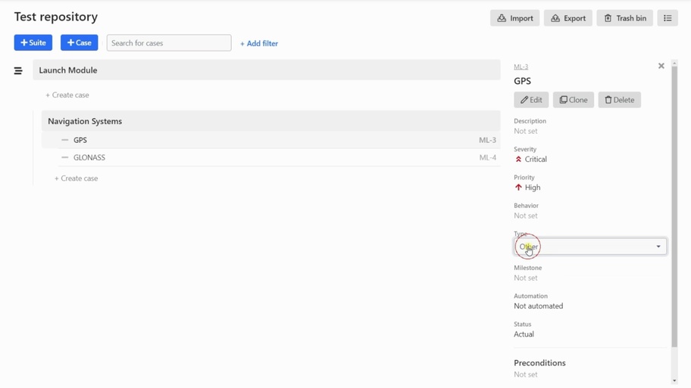
Task: Click the ML-4 ID in GLONASS row
Action: [487, 157]
